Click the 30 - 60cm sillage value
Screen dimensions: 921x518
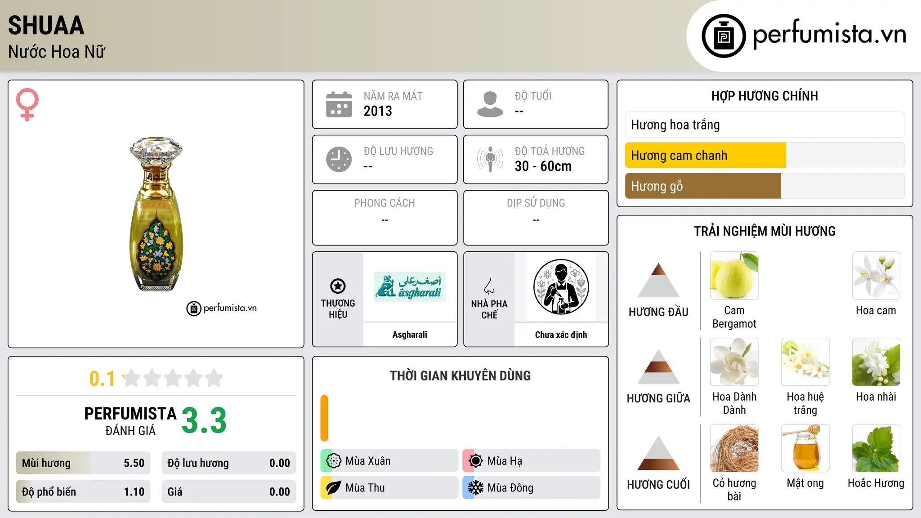pyautogui.click(x=543, y=166)
